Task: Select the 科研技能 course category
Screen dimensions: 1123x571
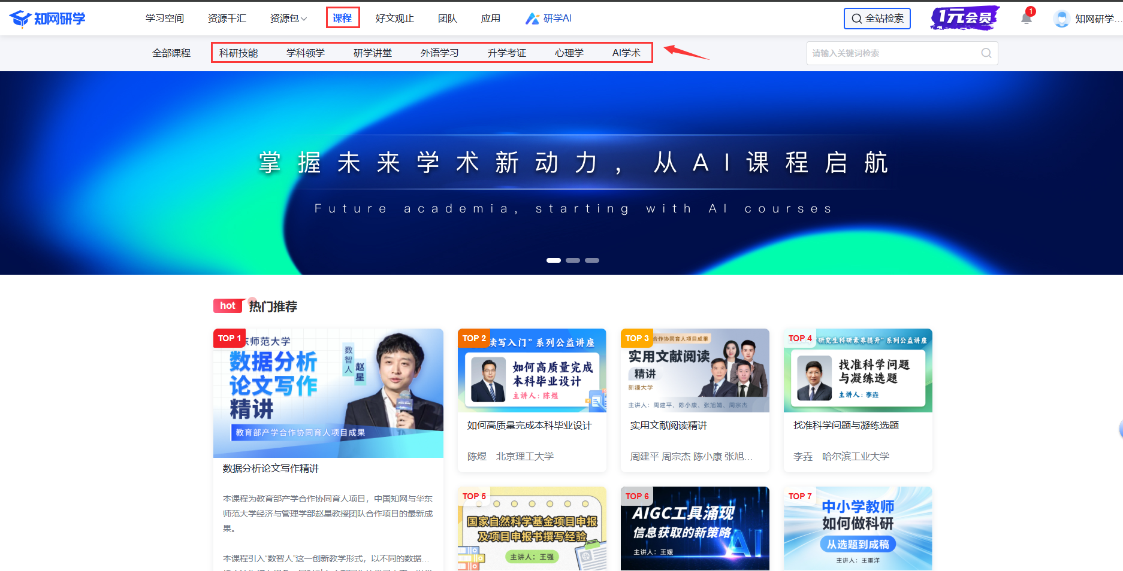Action: click(239, 53)
